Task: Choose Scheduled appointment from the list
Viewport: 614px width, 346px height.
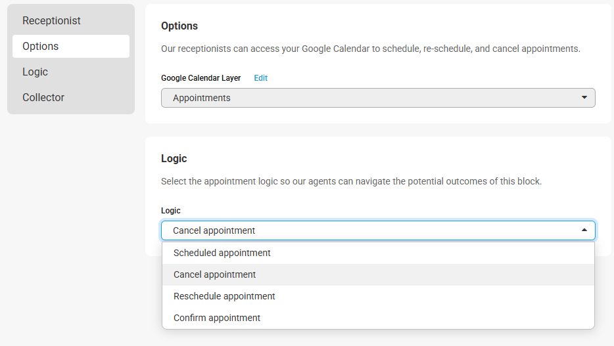Action: tap(222, 253)
